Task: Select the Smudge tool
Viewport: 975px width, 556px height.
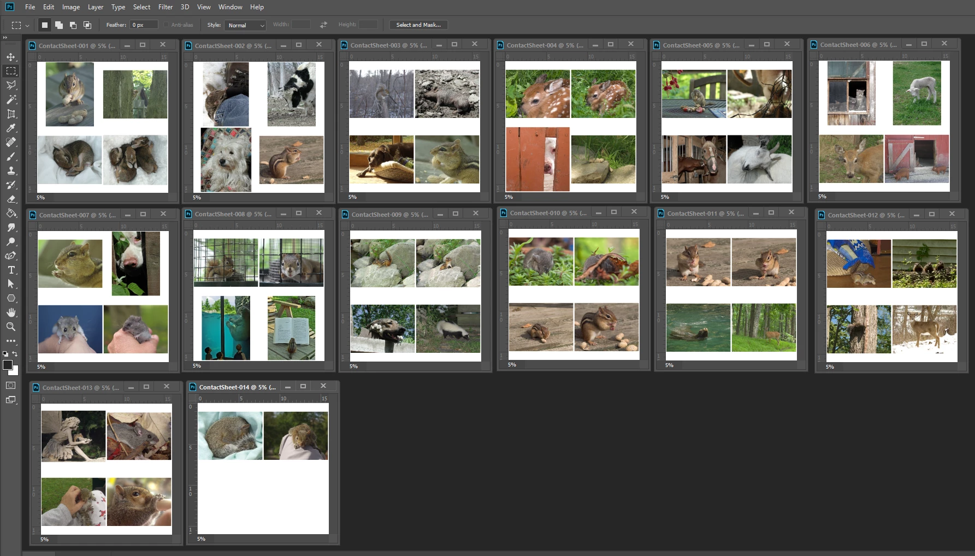Action: click(11, 227)
